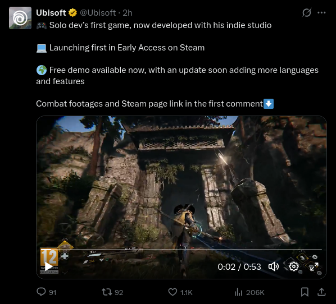Seek along the video progress bar
The height and width of the screenshot is (304, 336).
pos(181,250)
